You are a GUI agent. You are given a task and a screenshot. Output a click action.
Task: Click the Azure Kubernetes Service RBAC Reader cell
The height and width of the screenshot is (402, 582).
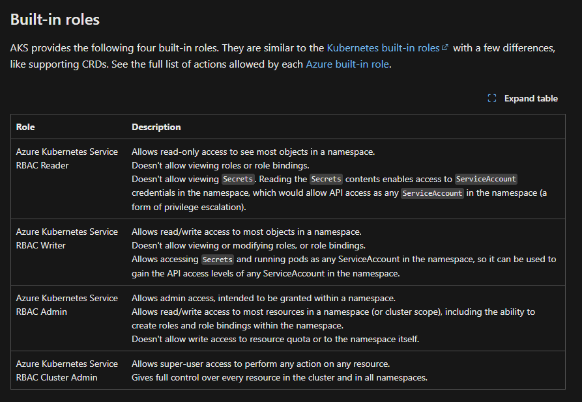[x=66, y=158]
